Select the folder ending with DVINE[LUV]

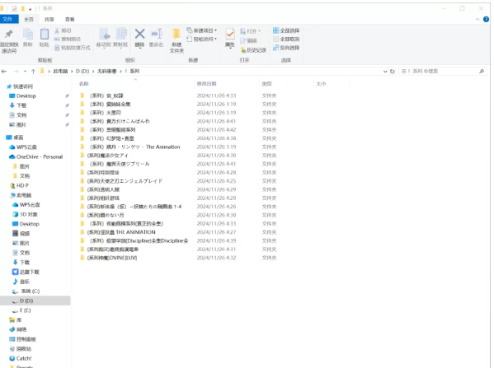[109, 258]
